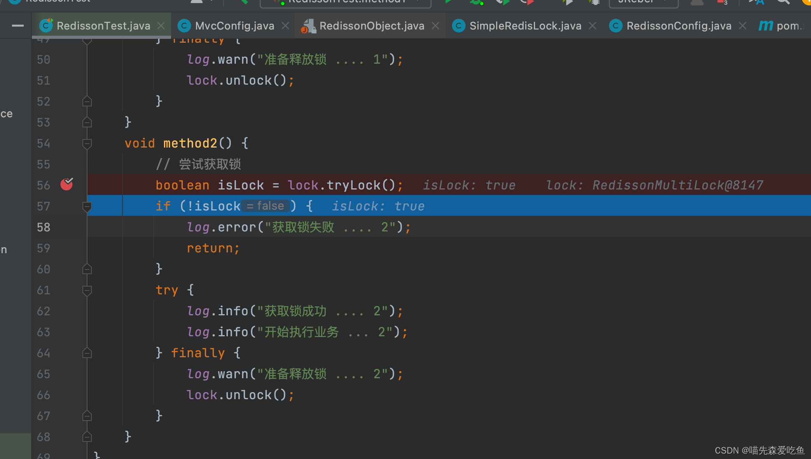Open the RedissonObject.java tab
The width and height of the screenshot is (811, 459).
371,26
